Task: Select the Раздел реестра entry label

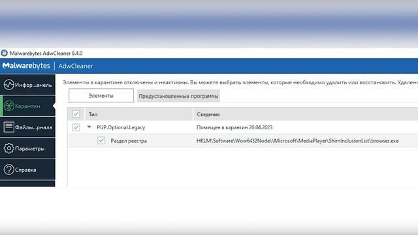Action: pos(129,141)
